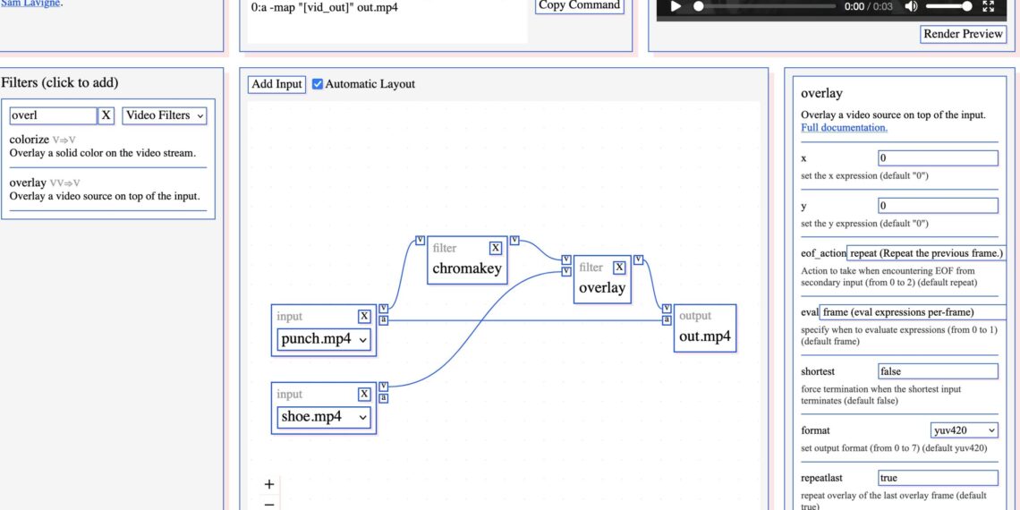Click the Add Input button
This screenshot has width=1020, height=510.
(x=276, y=84)
